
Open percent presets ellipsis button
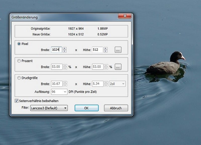[118, 67]
